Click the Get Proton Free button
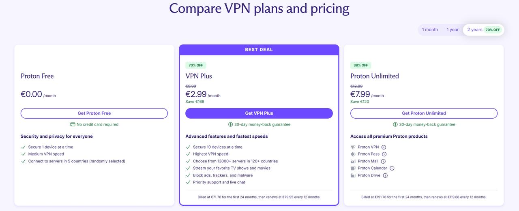The image size is (519, 211). tap(94, 113)
